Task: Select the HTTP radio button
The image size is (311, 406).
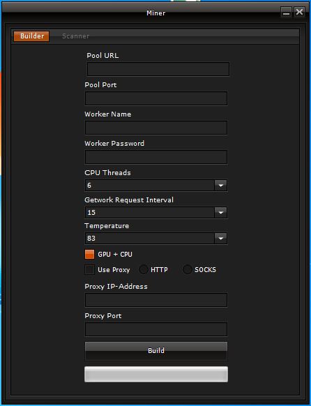Action: (144, 269)
